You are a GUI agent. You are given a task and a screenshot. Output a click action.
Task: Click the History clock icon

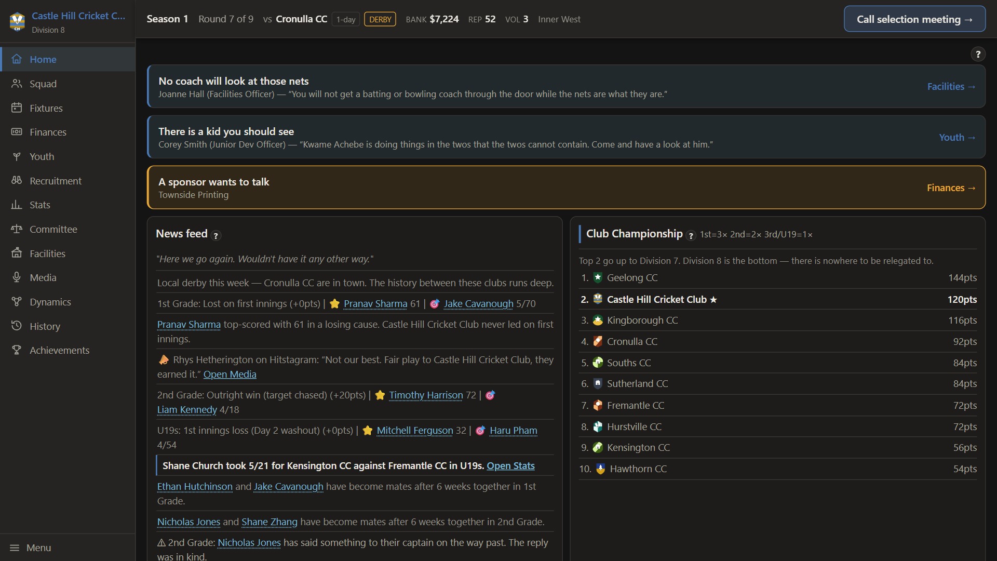[17, 326]
